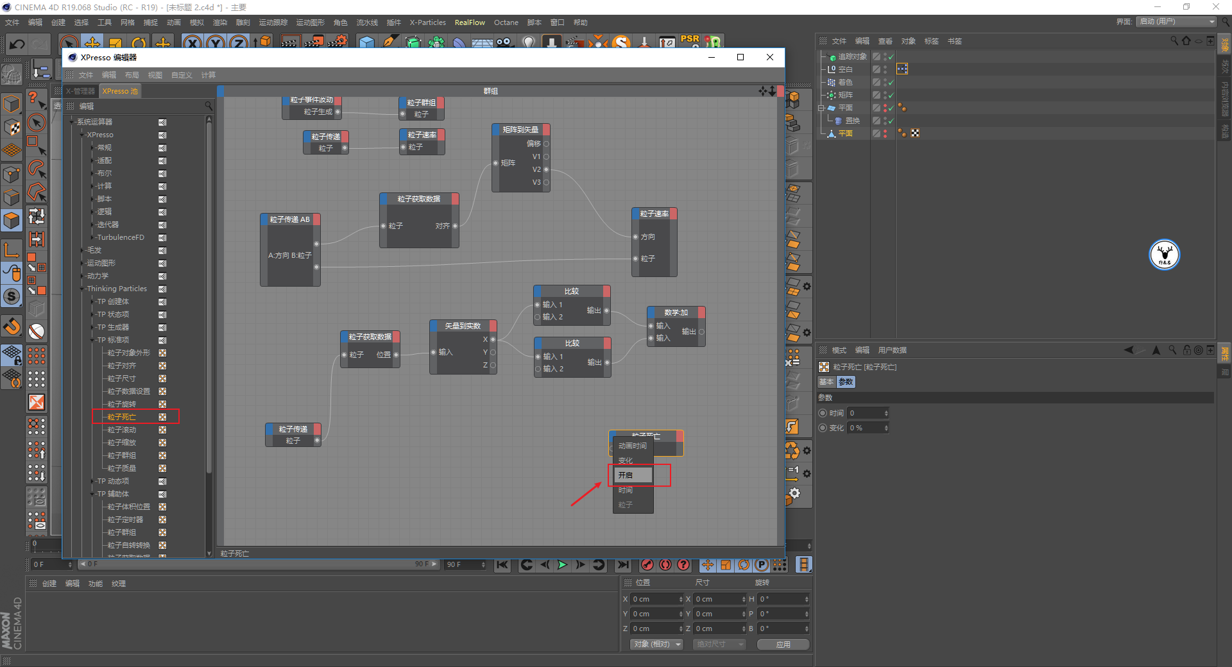Toggle the green check for 置换 object
This screenshot has height=667, width=1232.
(x=891, y=121)
